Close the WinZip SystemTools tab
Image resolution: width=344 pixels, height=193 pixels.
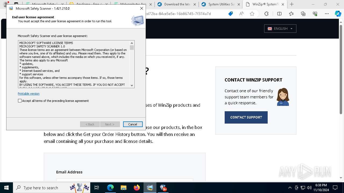[283, 4]
